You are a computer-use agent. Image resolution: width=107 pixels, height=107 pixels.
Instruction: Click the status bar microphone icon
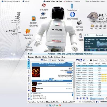[96, 102]
